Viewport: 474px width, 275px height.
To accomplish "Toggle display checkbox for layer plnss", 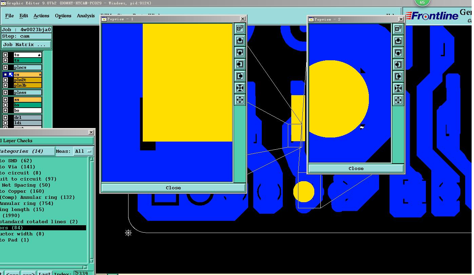I will coord(5,92).
